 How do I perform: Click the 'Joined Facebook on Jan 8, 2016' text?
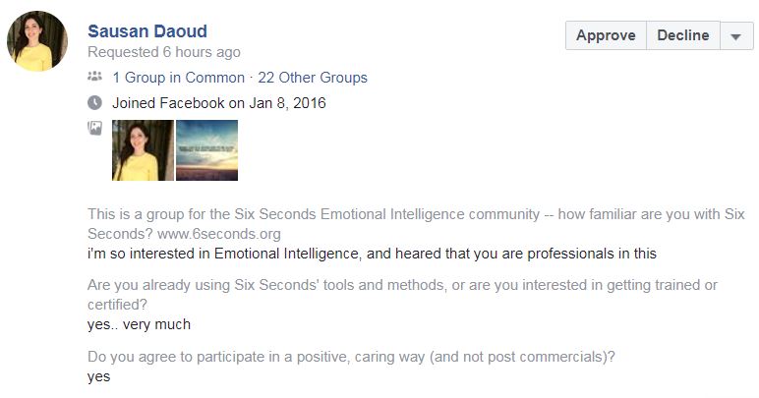[218, 102]
